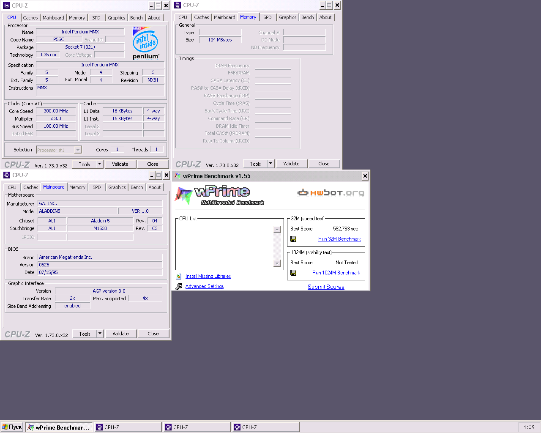
Task: Click Submit Scores link
Action: tap(326, 287)
